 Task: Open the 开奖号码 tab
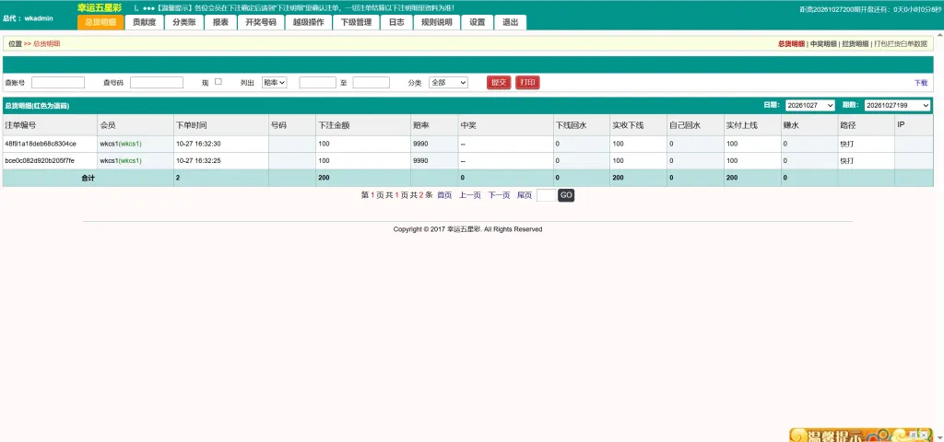pos(261,22)
